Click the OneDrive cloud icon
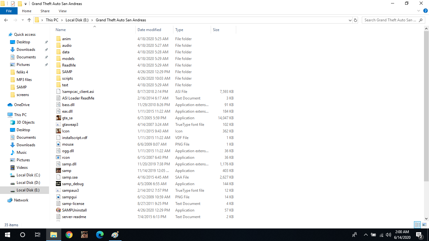Image resolution: width=429 pixels, height=241 pixels. (x=10, y=105)
